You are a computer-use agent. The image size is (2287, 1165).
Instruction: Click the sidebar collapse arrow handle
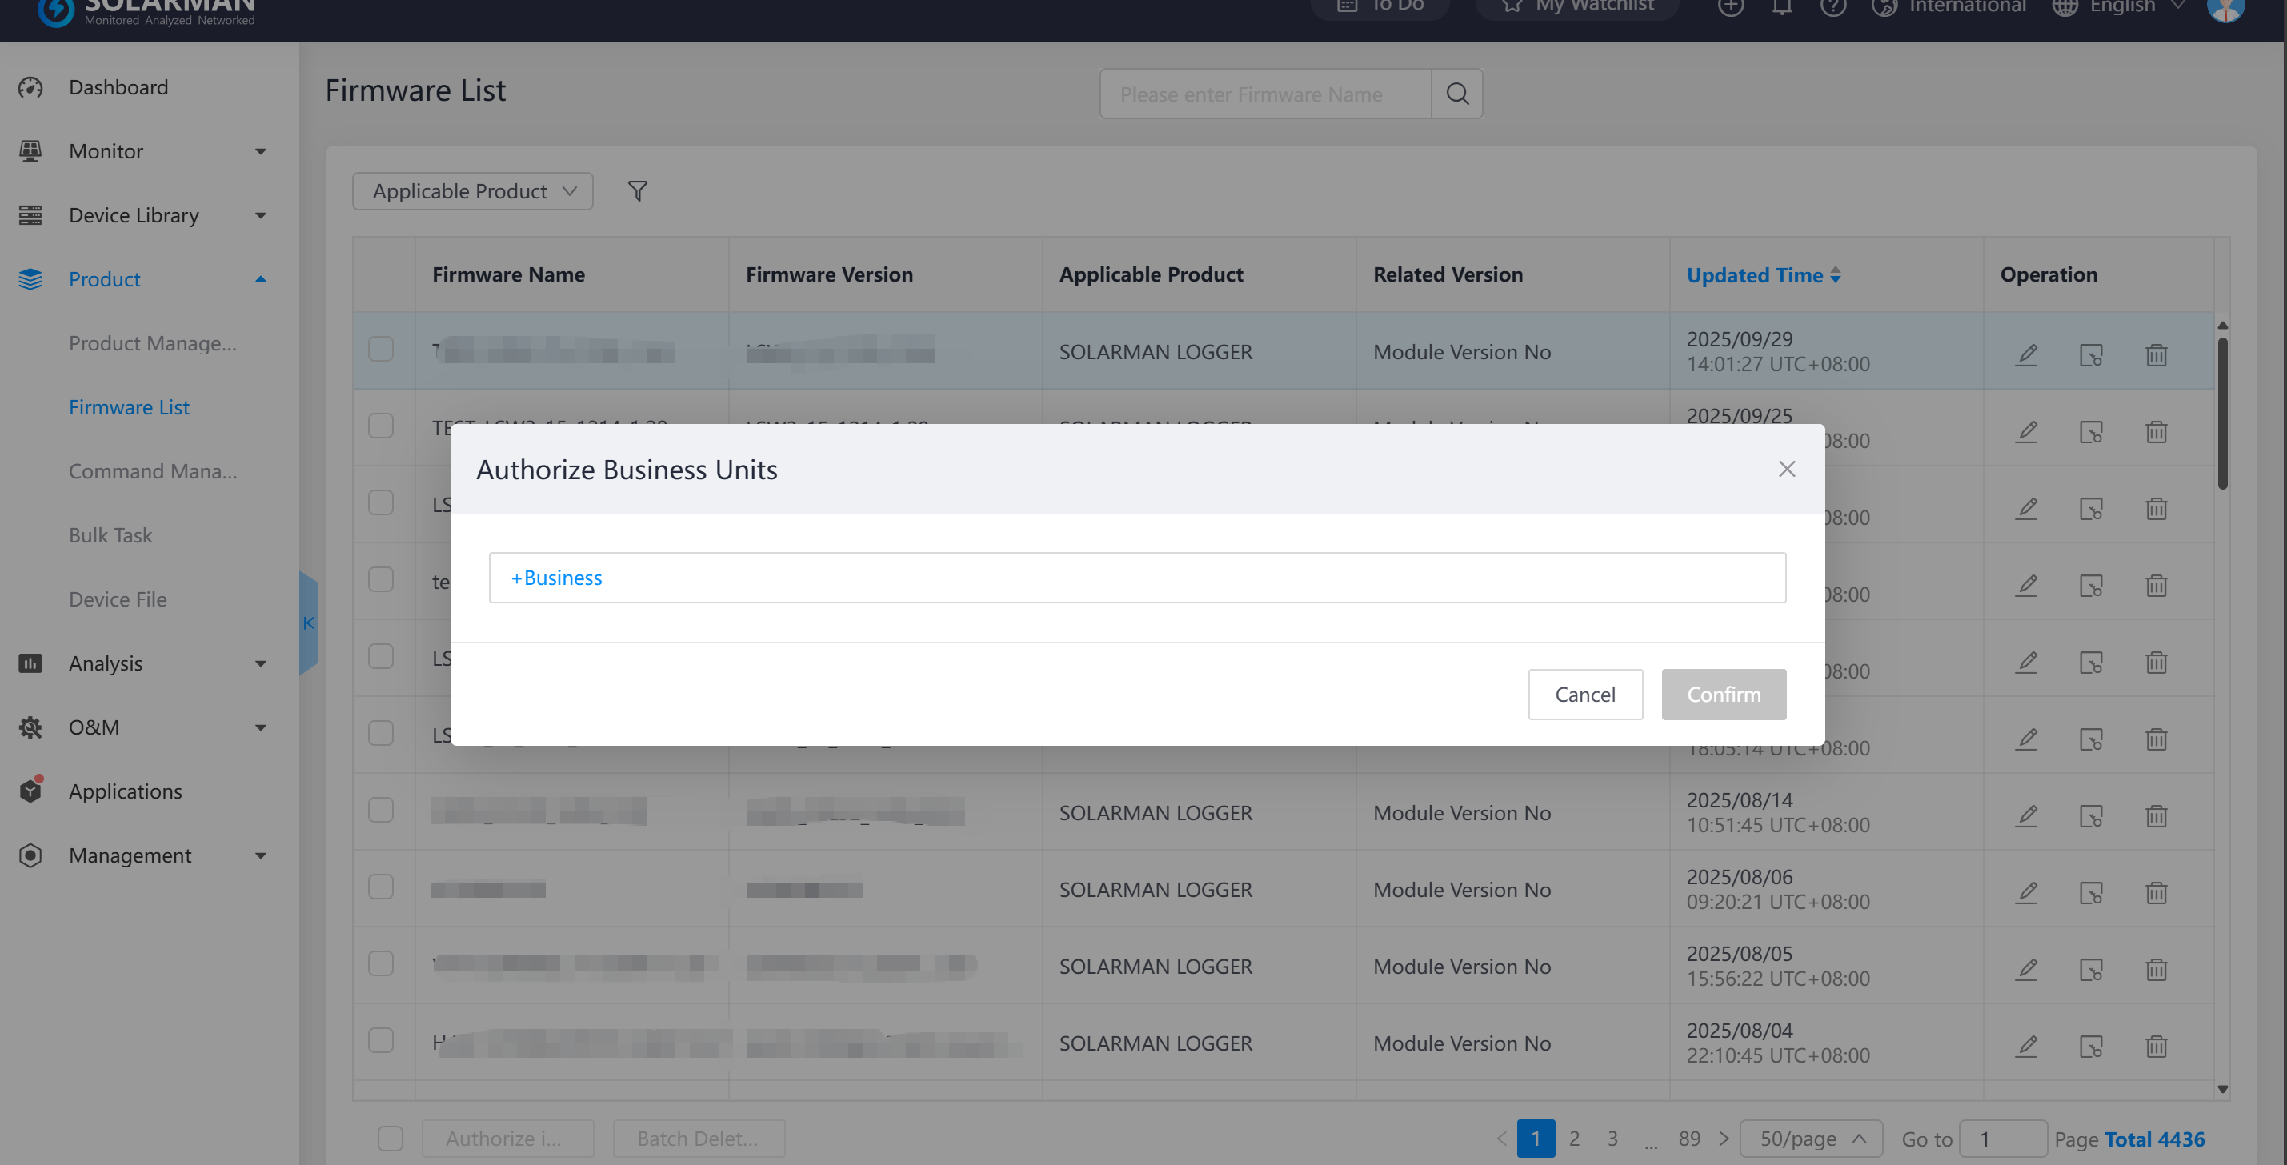[309, 623]
